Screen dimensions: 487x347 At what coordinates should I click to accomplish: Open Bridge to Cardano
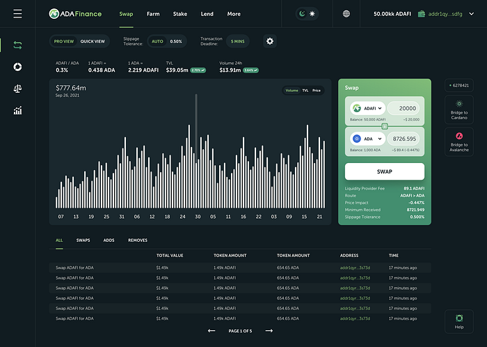click(x=459, y=110)
